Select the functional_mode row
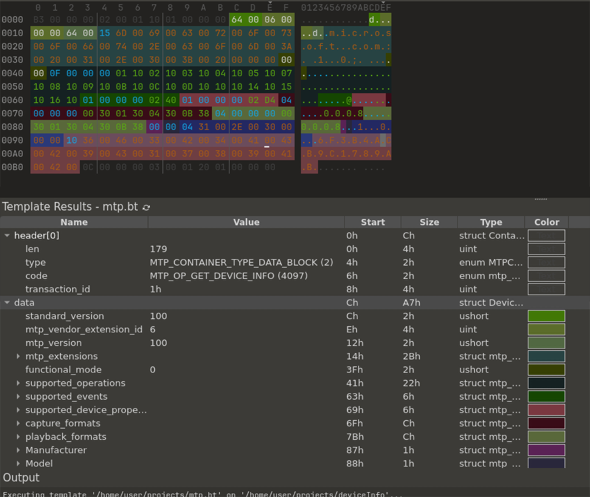 tap(295, 370)
